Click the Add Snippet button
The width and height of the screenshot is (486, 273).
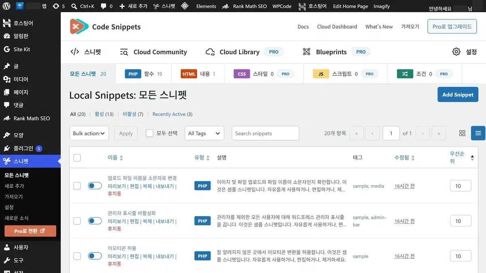tap(458, 95)
